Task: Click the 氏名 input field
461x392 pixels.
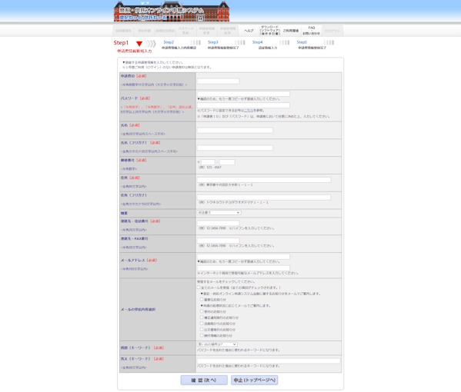Action: [x=235, y=131]
